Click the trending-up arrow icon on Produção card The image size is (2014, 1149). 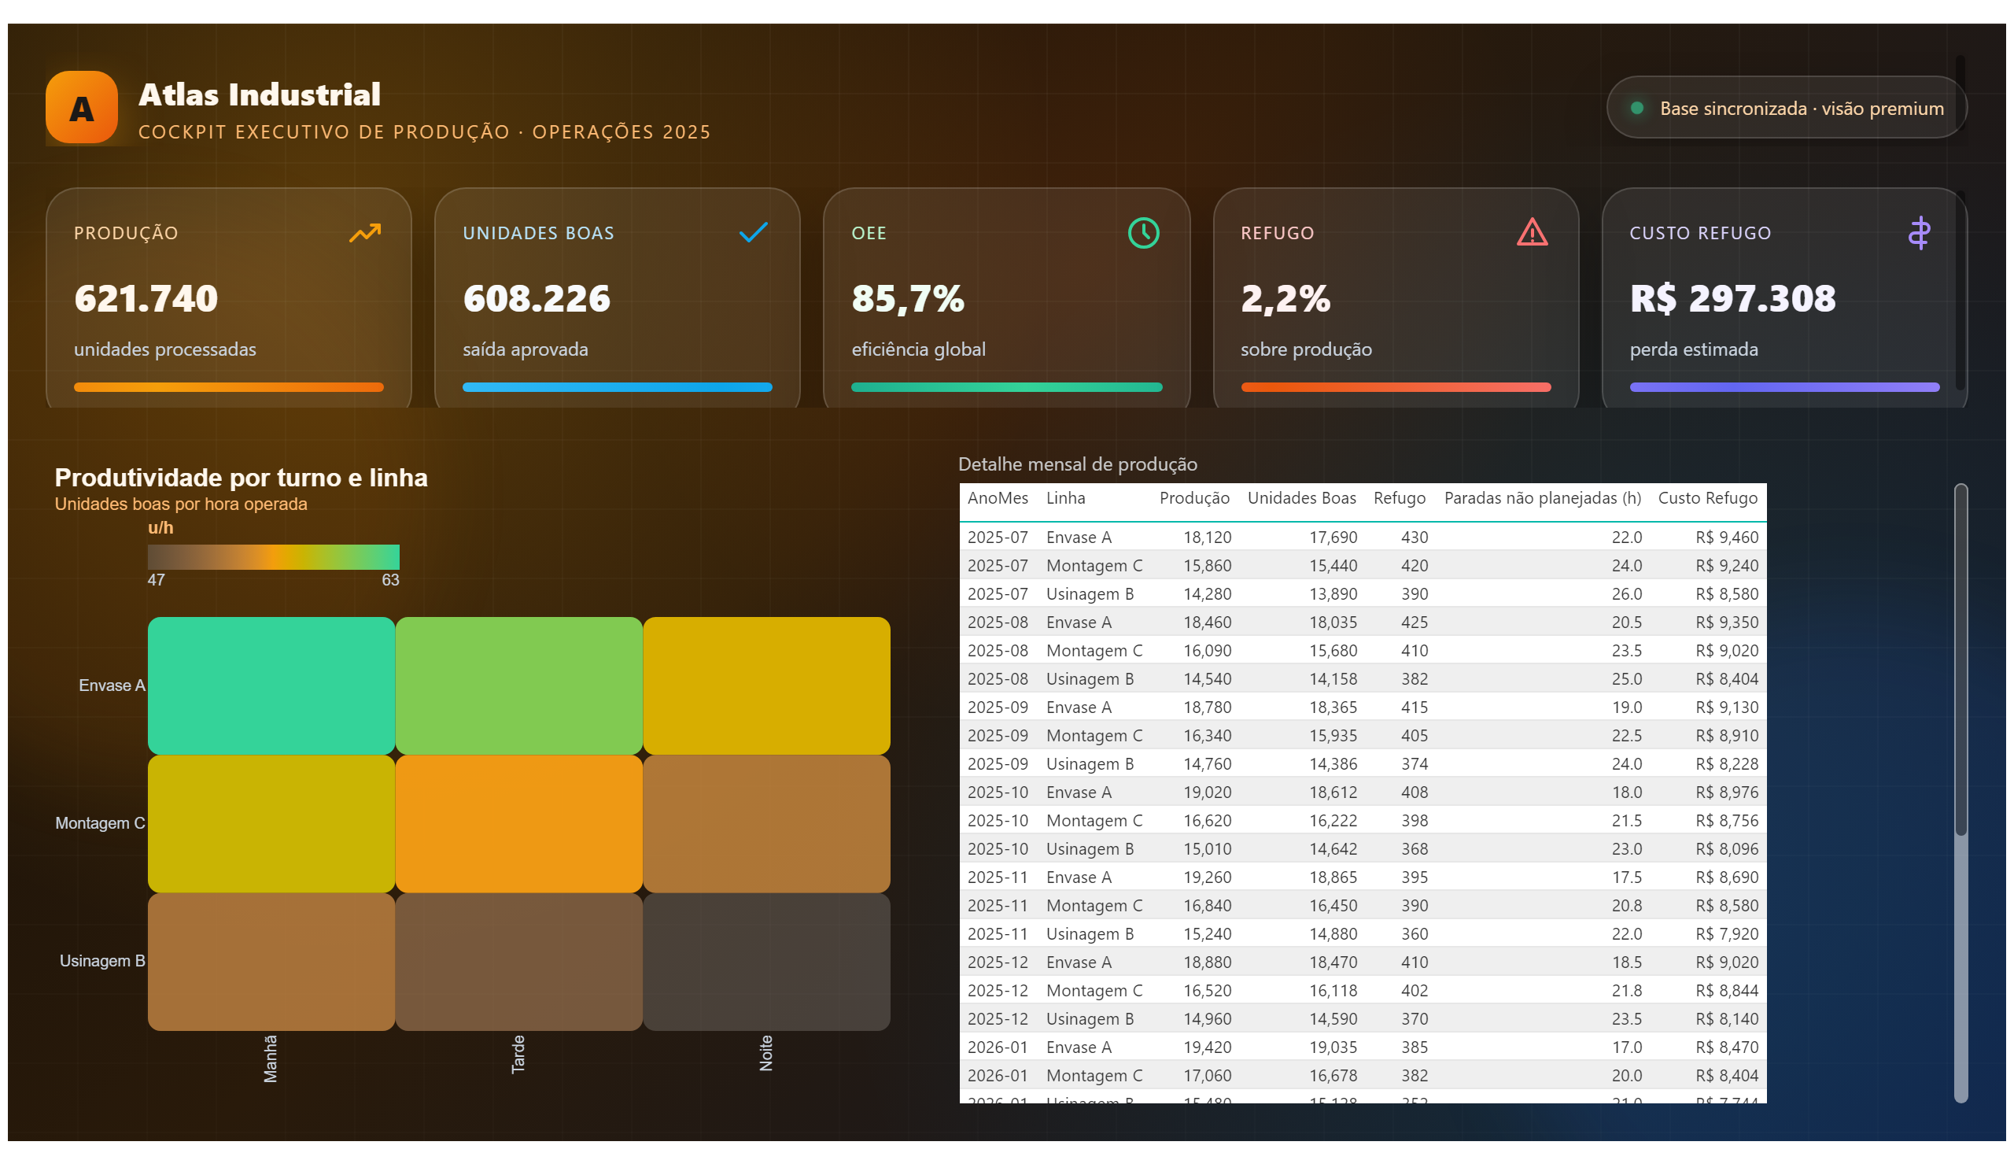pyautogui.click(x=364, y=233)
